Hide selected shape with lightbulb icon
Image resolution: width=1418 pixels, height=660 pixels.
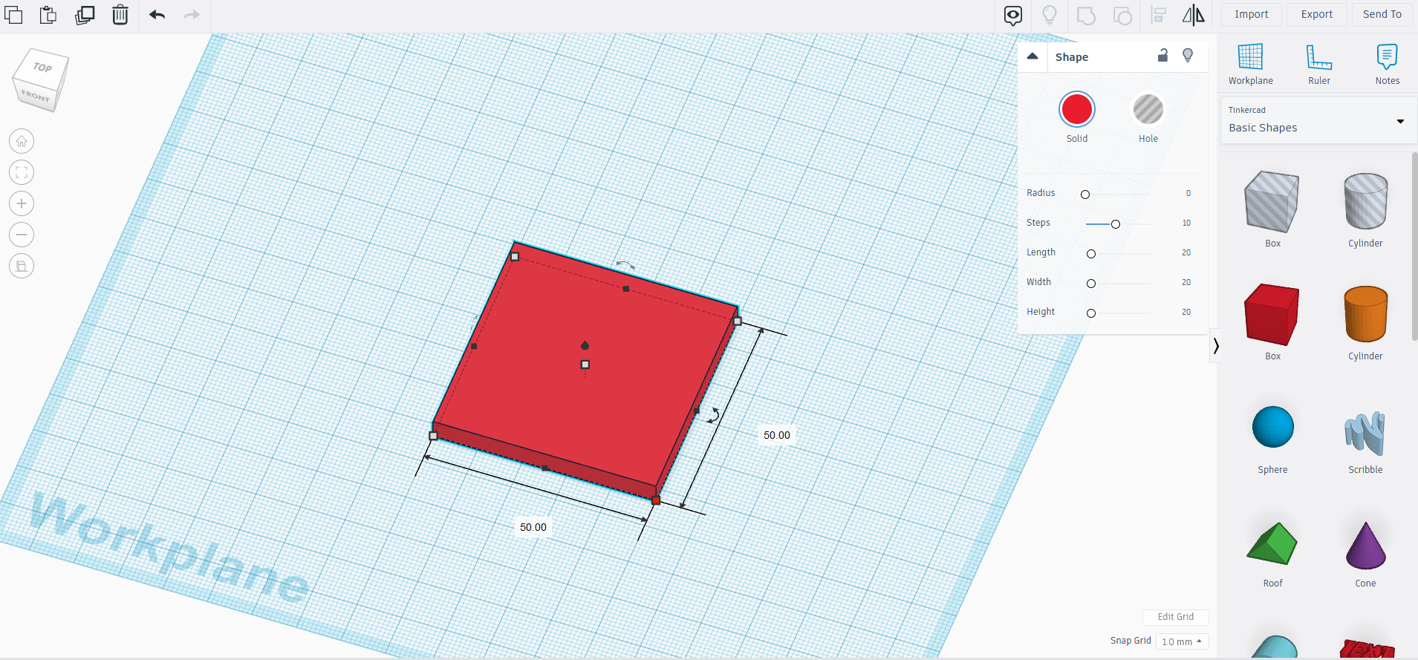(x=1188, y=55)
